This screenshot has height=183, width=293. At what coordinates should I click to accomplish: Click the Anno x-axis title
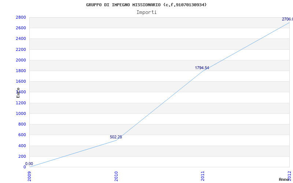284,179
